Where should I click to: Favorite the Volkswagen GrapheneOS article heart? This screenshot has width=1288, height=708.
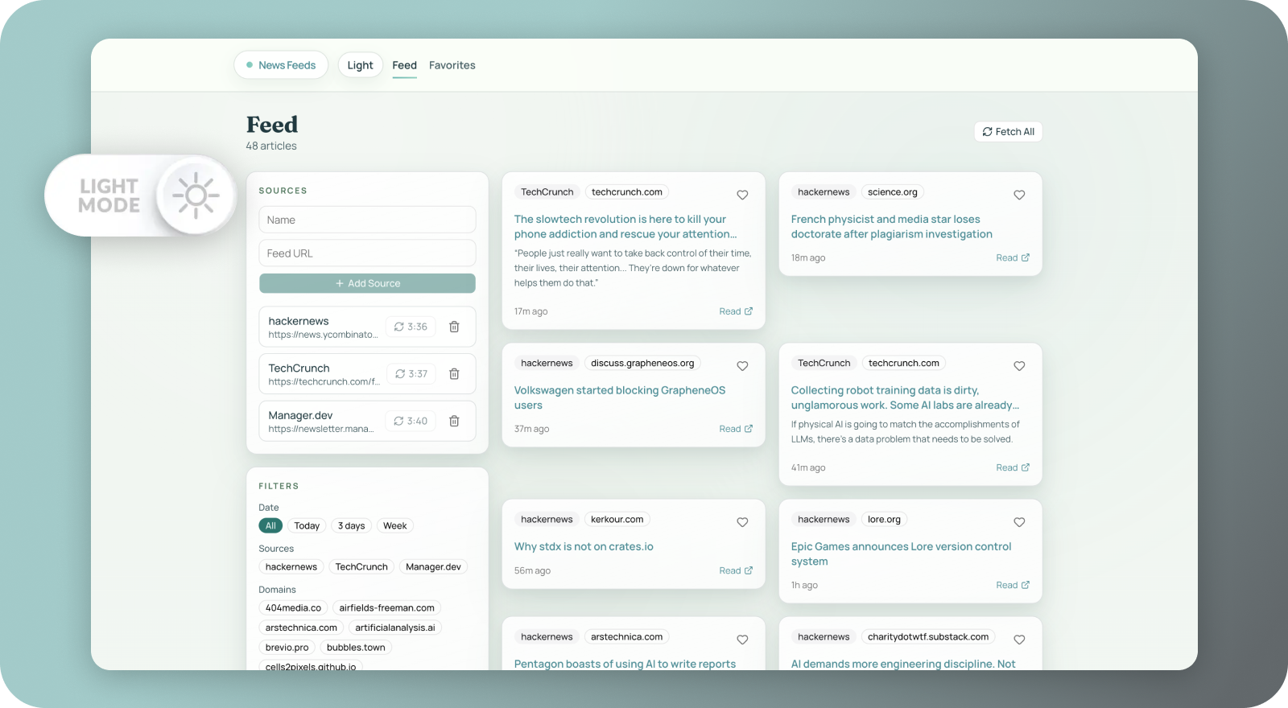pyautogui.click(x=742, y=366)
